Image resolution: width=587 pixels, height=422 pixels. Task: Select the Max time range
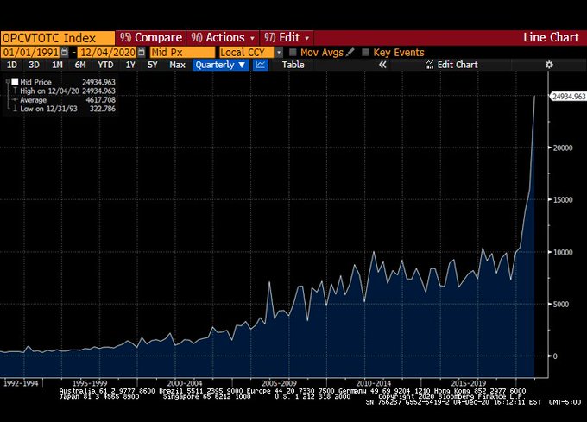(x=177, y=65)
